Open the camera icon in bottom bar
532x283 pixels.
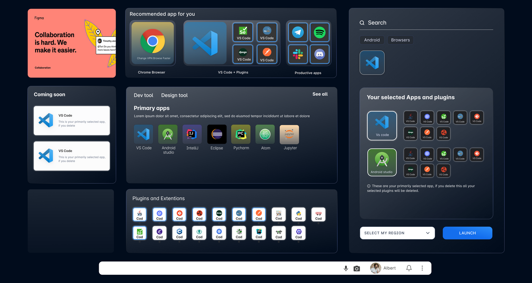(x=357, y=268)
